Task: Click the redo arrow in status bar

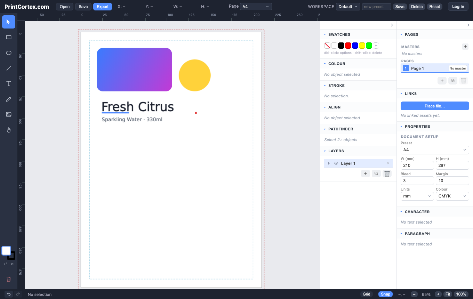Action: coord(18,294)
